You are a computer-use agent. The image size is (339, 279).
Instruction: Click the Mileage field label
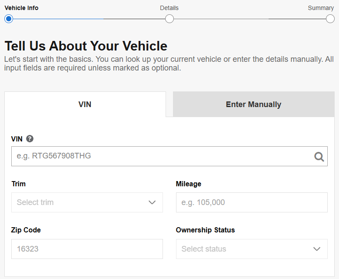[x=189, y=184]
